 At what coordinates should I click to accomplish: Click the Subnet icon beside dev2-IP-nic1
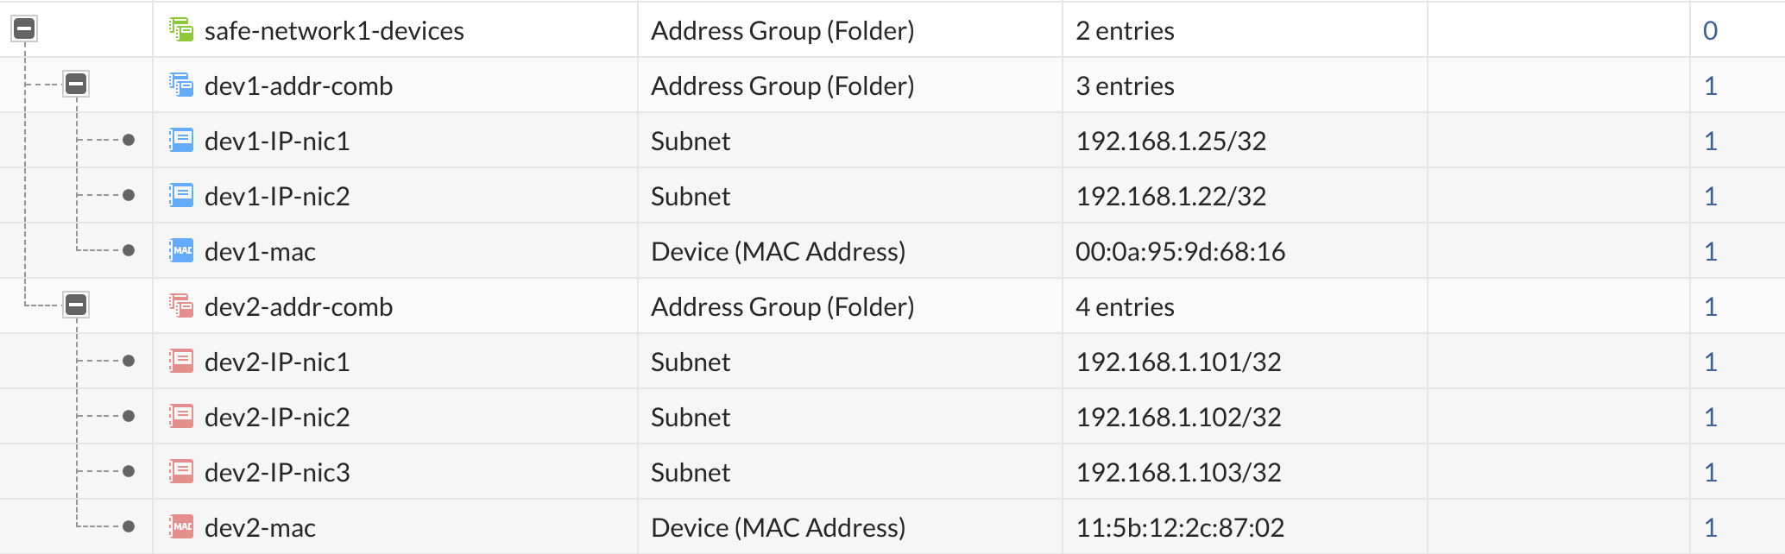(180, 362)
